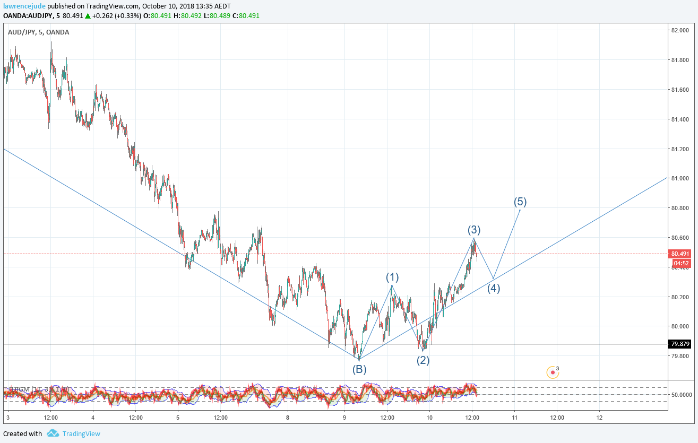Click the 81.000 price axis label
Image resolution: width=698 pixels, height=443 pixels.
681,179
